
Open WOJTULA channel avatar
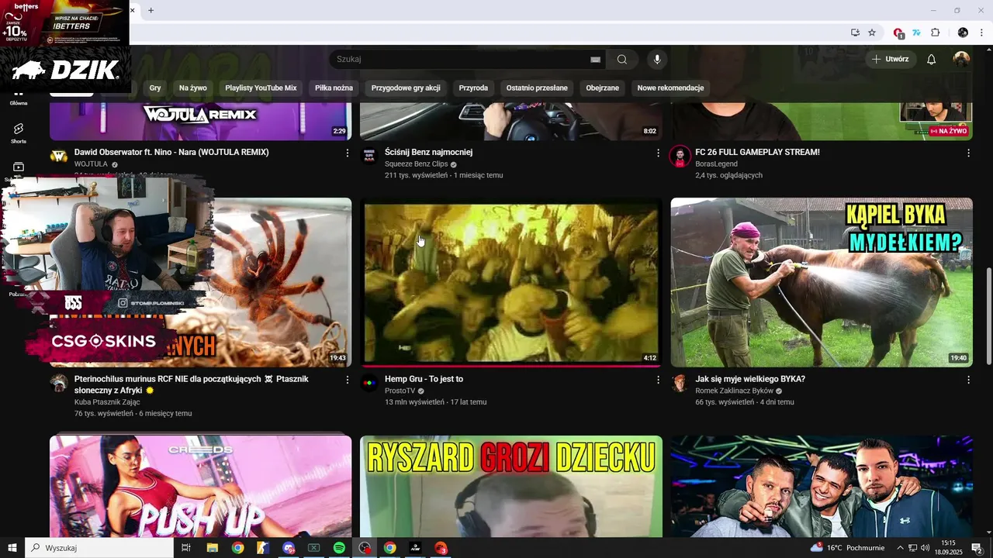tap(59, 156)
